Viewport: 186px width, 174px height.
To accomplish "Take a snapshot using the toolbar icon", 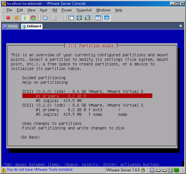I will pos(45,18).
